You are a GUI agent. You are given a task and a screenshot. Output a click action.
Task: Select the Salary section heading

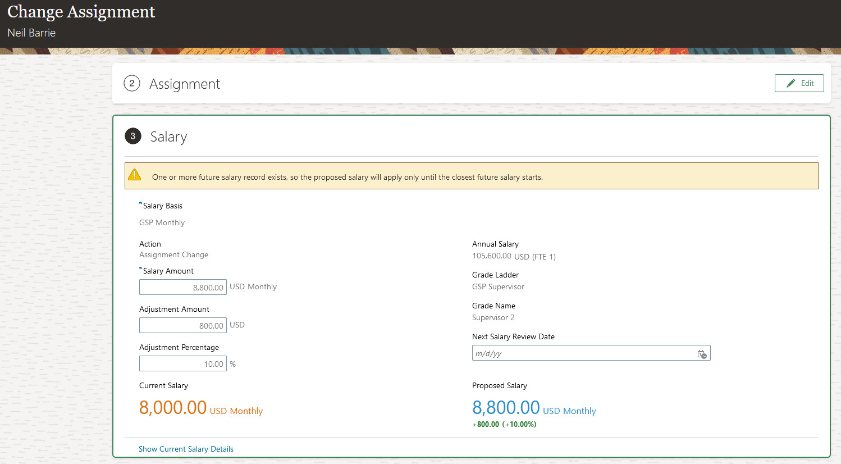[x=168, y=137]
